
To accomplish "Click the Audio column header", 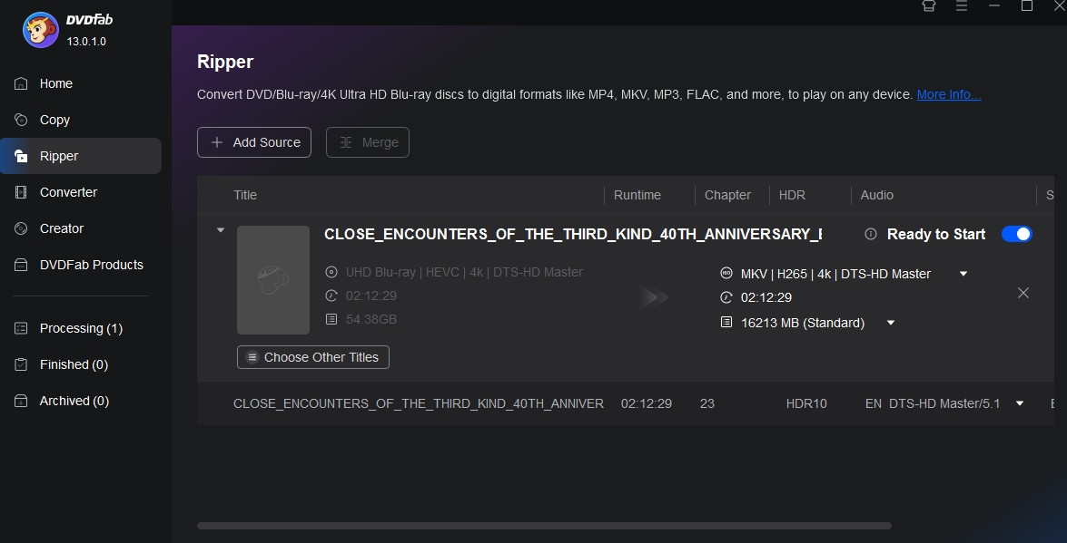I will click(x=876, y=195).
